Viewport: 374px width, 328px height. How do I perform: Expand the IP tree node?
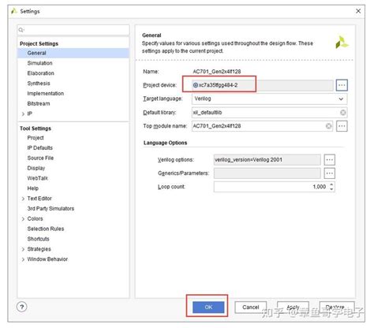[23, 114]
